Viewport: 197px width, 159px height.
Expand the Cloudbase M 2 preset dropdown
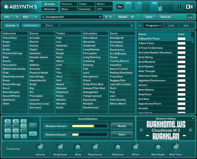click(100, 17)
